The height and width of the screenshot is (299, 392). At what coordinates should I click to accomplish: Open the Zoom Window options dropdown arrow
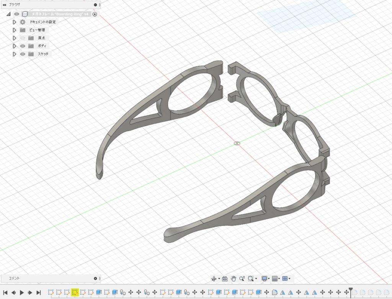[256, 279]
